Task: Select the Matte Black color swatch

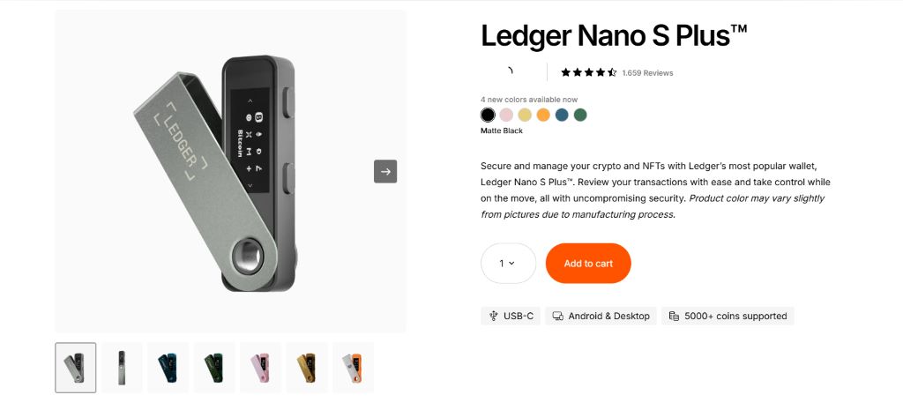Action: pos(488,115)
